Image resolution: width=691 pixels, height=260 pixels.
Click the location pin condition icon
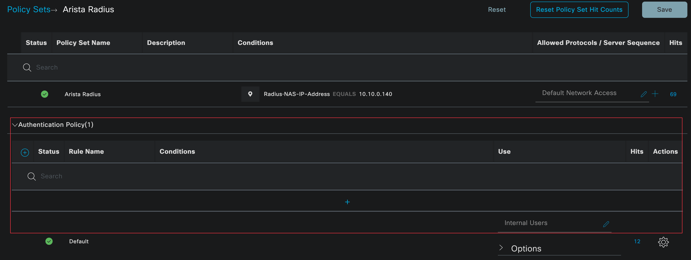250,94
